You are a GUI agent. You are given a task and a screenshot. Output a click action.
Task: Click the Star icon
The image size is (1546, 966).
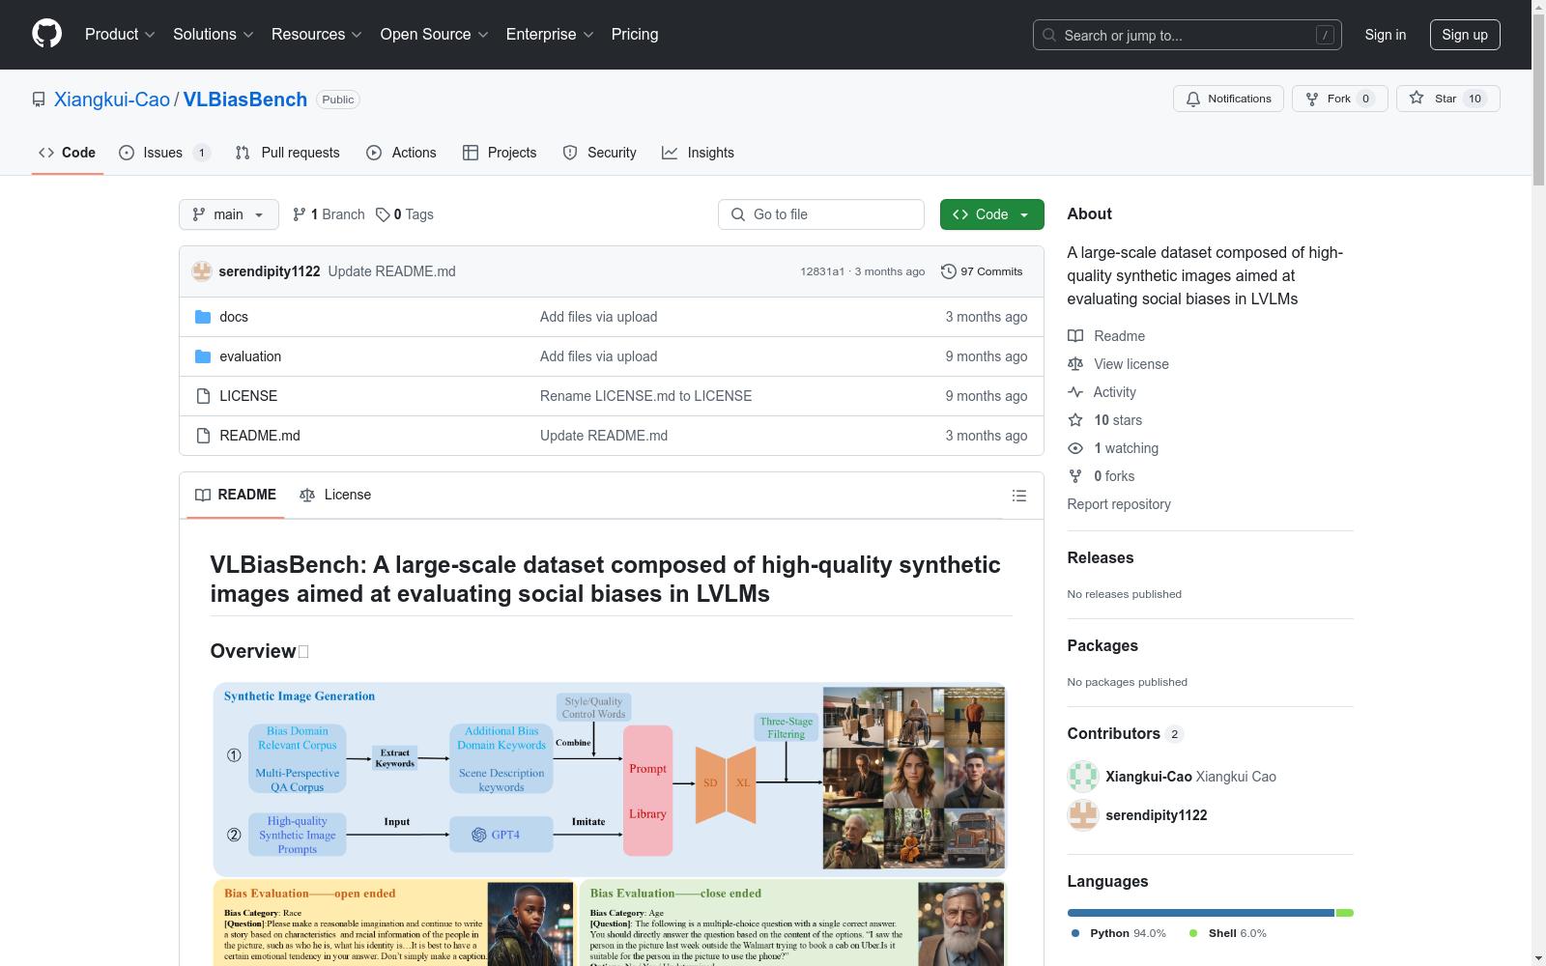pos(1417,98)
